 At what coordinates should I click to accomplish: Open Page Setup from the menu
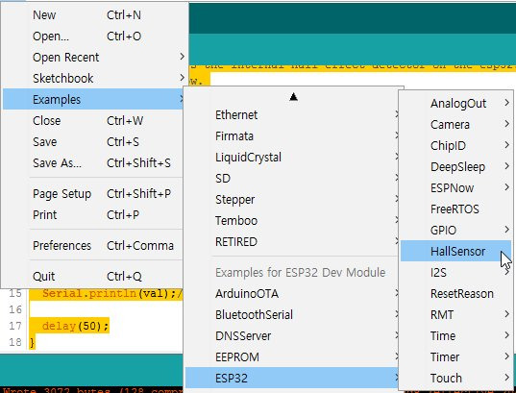tap(93, 193)
